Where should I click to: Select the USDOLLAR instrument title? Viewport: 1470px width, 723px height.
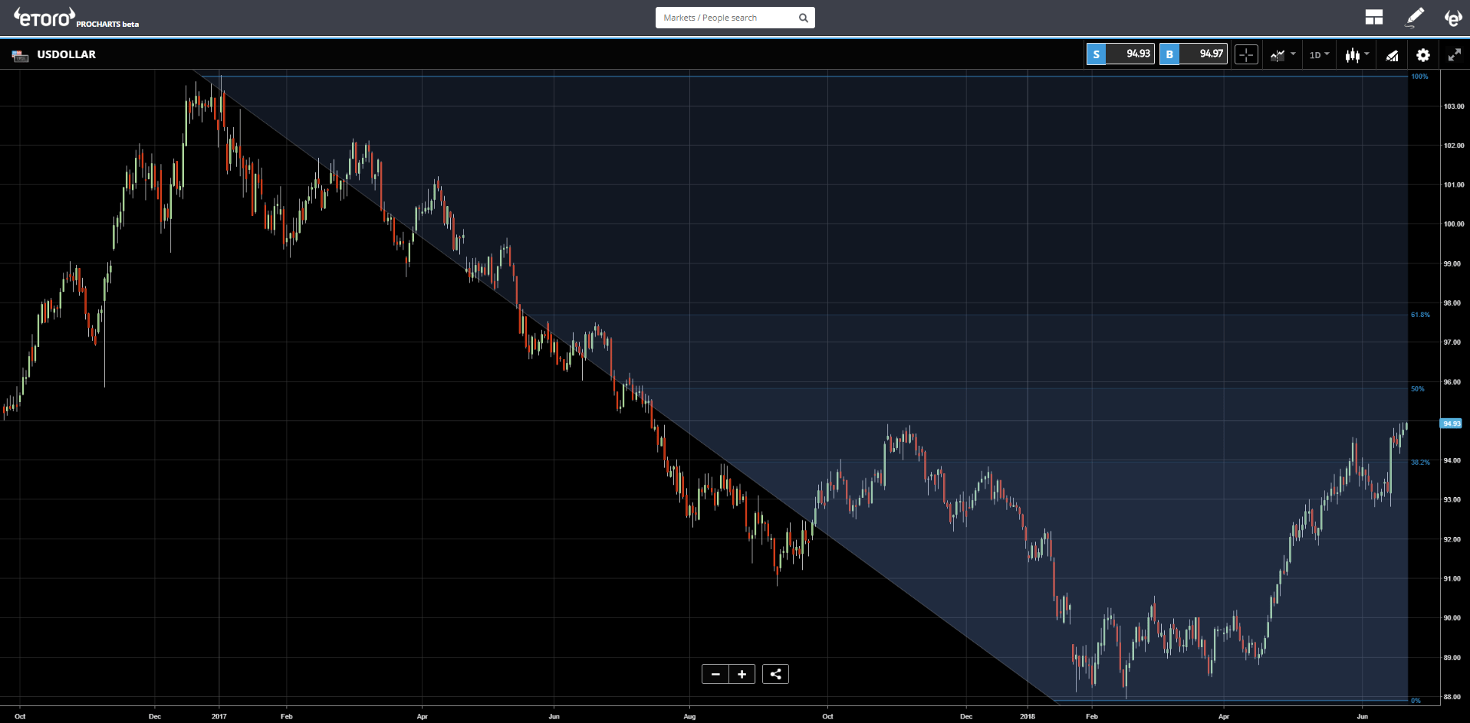[66, 54]
